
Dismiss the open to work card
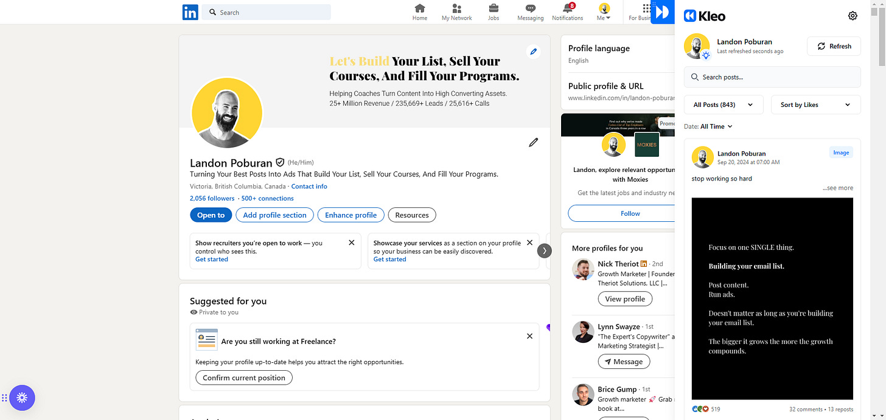pos(351,243)
